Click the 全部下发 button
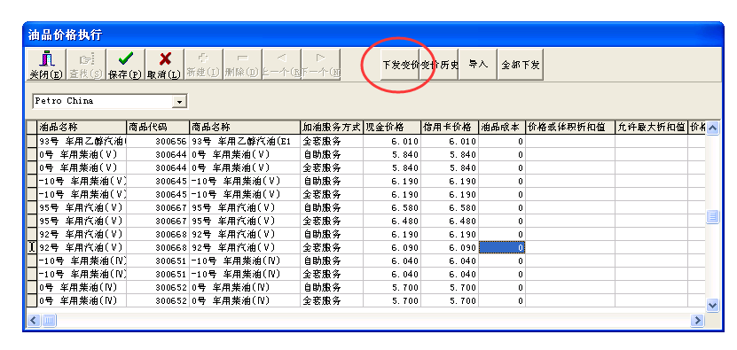 (x=521, y=65)
